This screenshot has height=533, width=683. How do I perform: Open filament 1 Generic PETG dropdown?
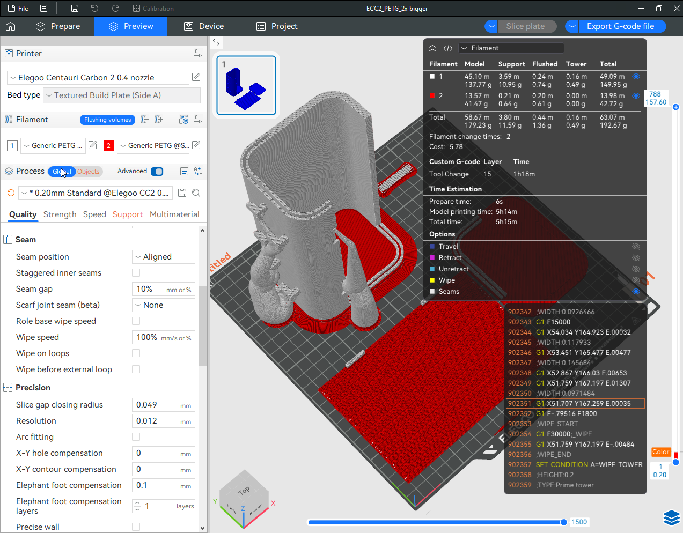(x=53, y=145)
